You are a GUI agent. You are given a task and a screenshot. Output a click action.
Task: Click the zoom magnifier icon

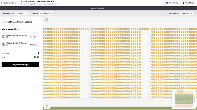pos(47,106)
